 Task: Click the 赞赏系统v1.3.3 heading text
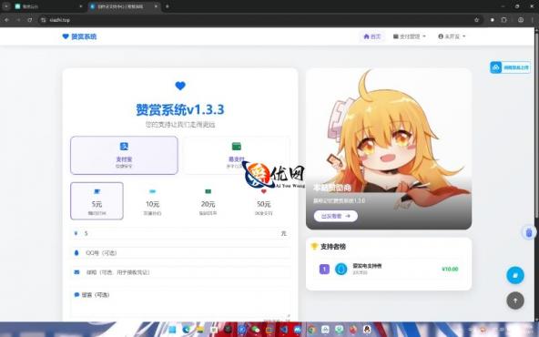click(x=180, y=109)
